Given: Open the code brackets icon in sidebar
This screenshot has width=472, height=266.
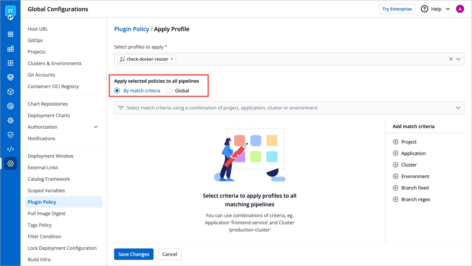Looking at the screenshot, I should (x=10, y=149).
